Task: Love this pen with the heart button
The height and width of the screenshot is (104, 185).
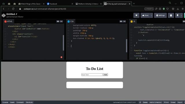Action: (136, 15)
